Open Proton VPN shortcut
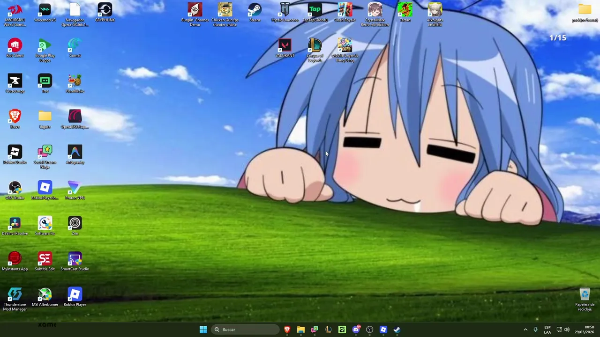600x337 pixels. click(x=75, y=191)
